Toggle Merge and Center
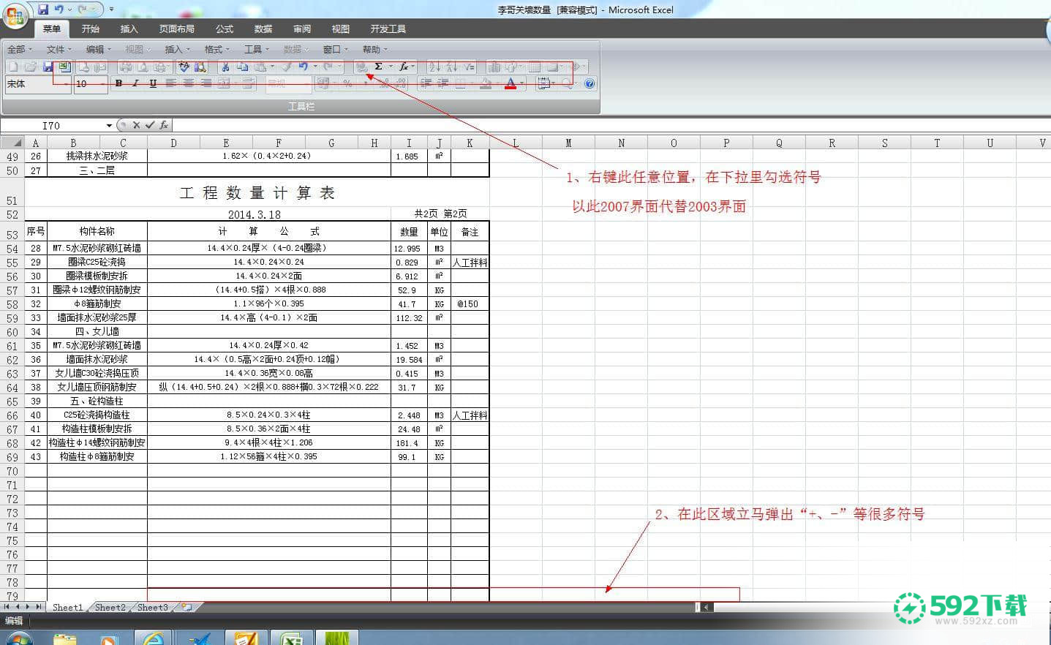Screen dimensions: 1051x645 [224, 83]
